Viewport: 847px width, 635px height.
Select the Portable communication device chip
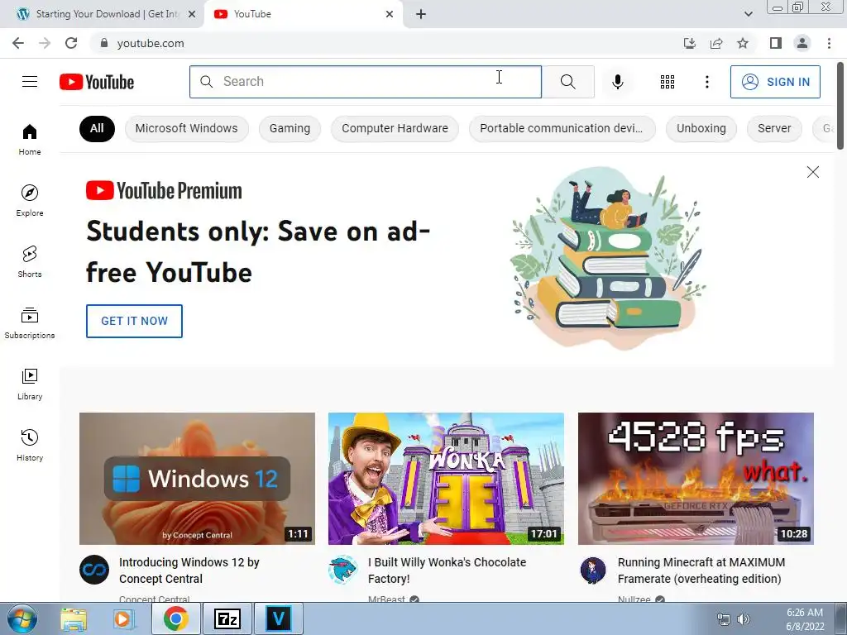point(562,128)
